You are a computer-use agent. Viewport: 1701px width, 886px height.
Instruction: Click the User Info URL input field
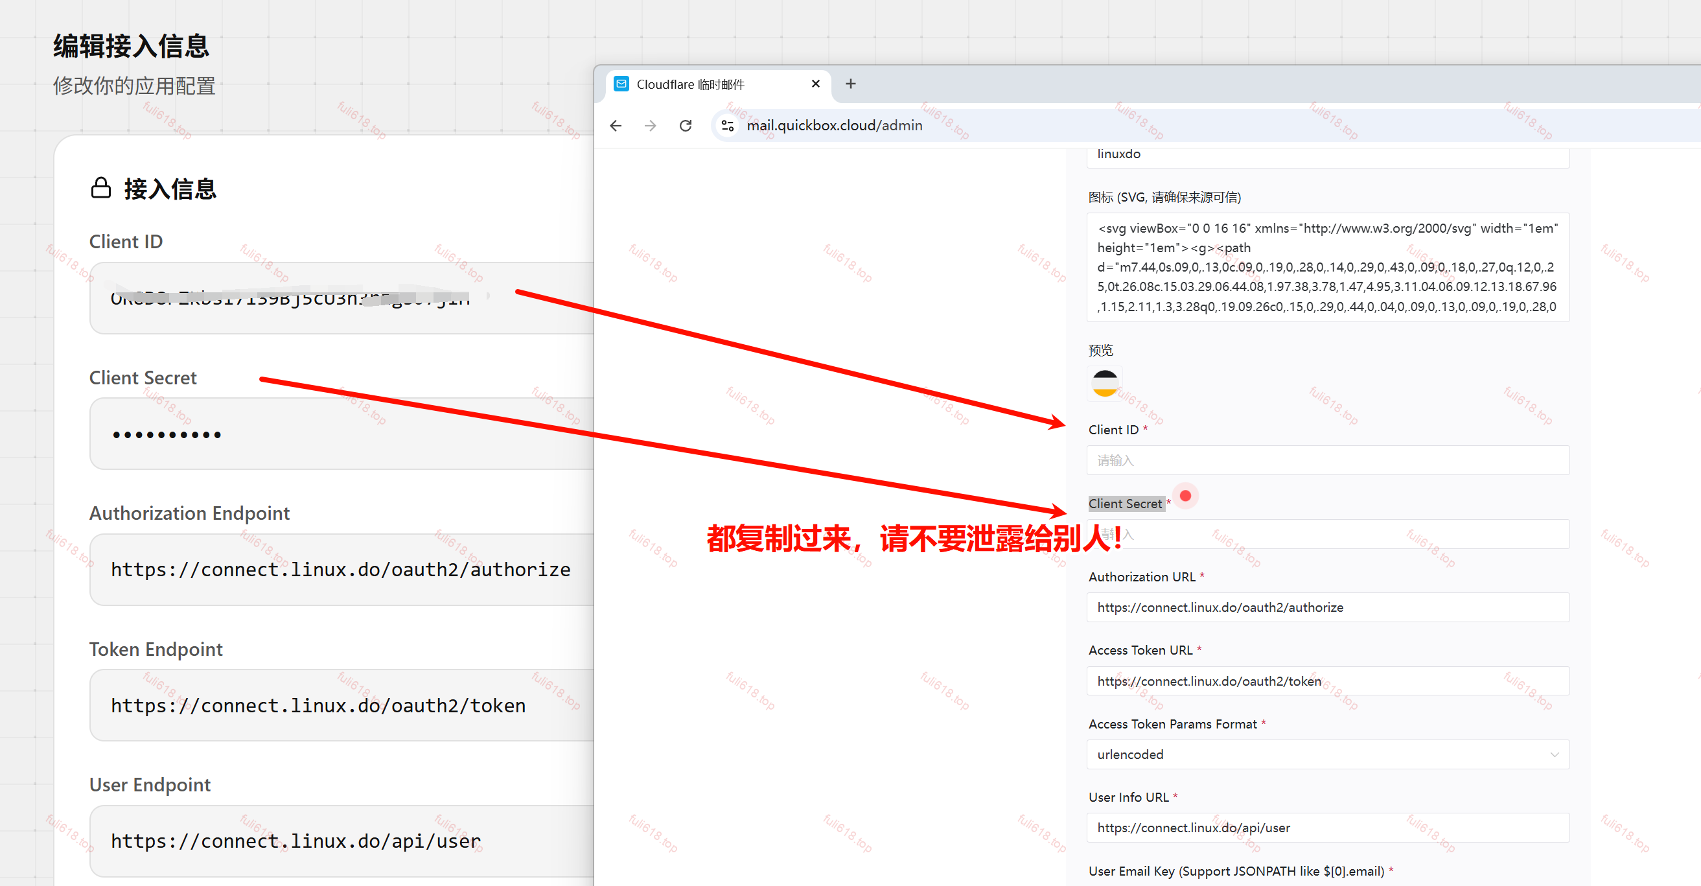(1327, 827)
